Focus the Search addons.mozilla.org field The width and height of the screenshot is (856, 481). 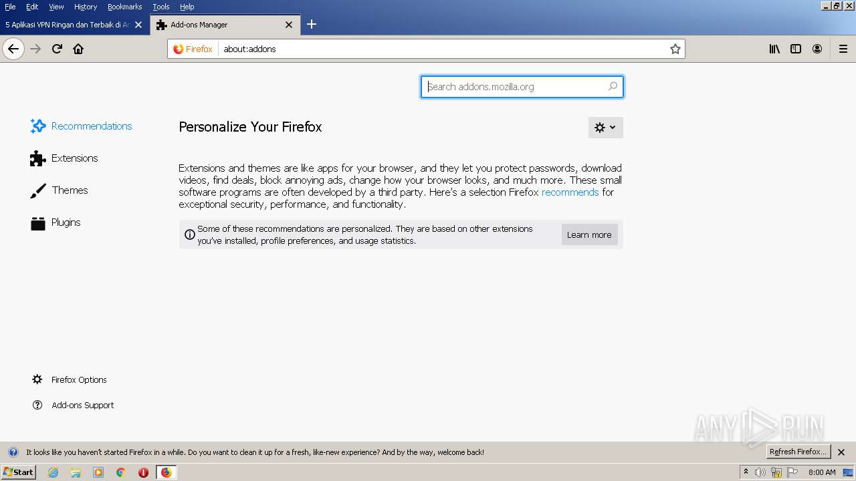[522, 87]
